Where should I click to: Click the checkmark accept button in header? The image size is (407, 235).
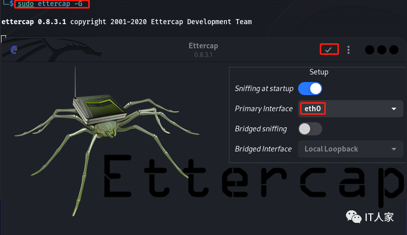pos(329,49)
